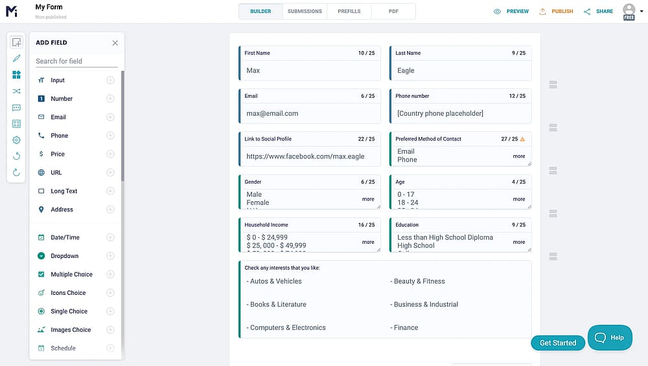Viewport: 648px width, 366px height.
Task: Publish the form
Action: click(556, 12)
